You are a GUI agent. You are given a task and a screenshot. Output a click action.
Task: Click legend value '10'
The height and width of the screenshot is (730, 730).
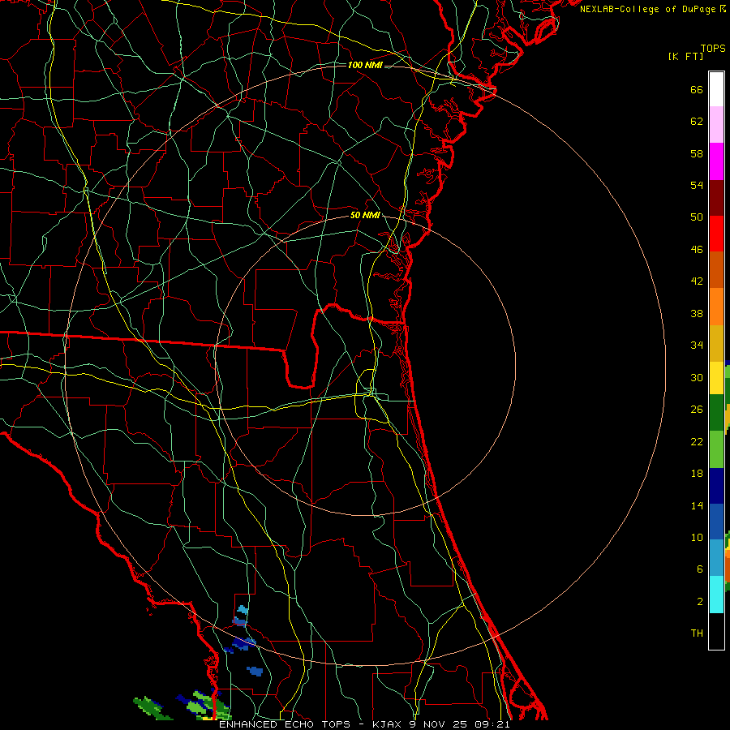697,537
